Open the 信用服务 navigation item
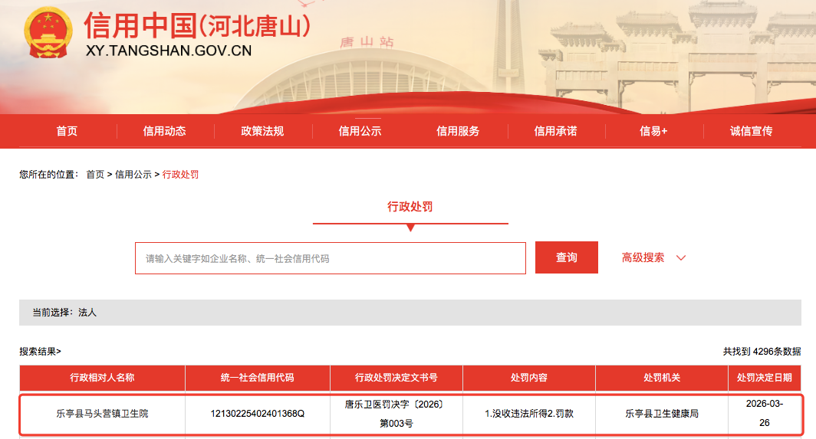This screenshot has height=439, width=816. (x=458, y=131)
